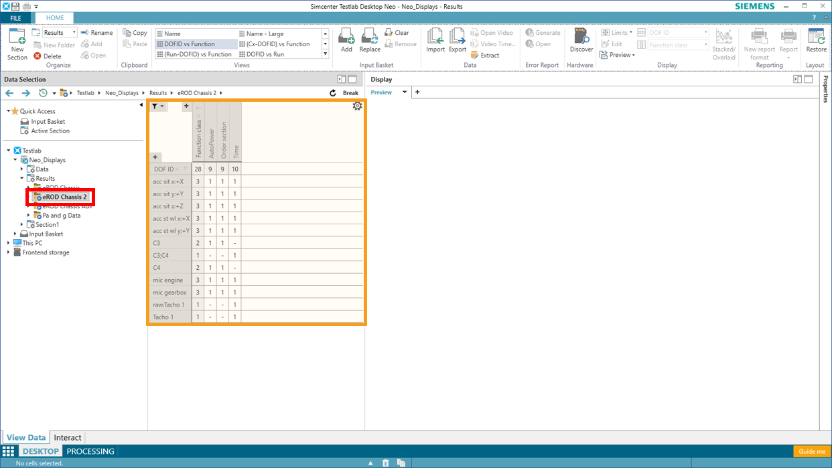Viewport: 832px width, 468px height.
Task: Collapse the Testlab tree node
Action: coord(9,151)
